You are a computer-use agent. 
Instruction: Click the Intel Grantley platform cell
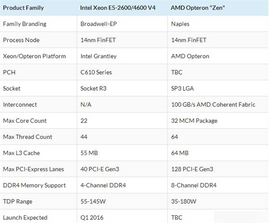point(98,56)
